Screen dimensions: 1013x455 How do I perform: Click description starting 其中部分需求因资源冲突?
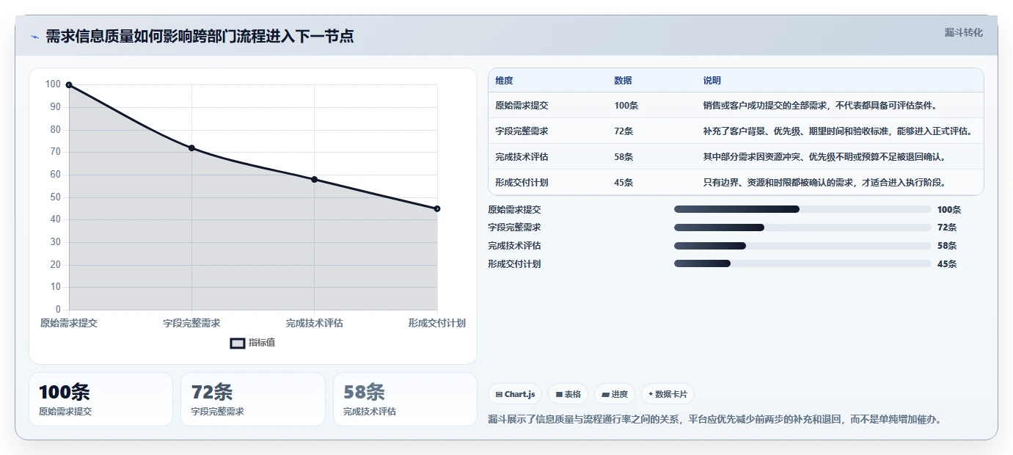(x=824, y=157)
